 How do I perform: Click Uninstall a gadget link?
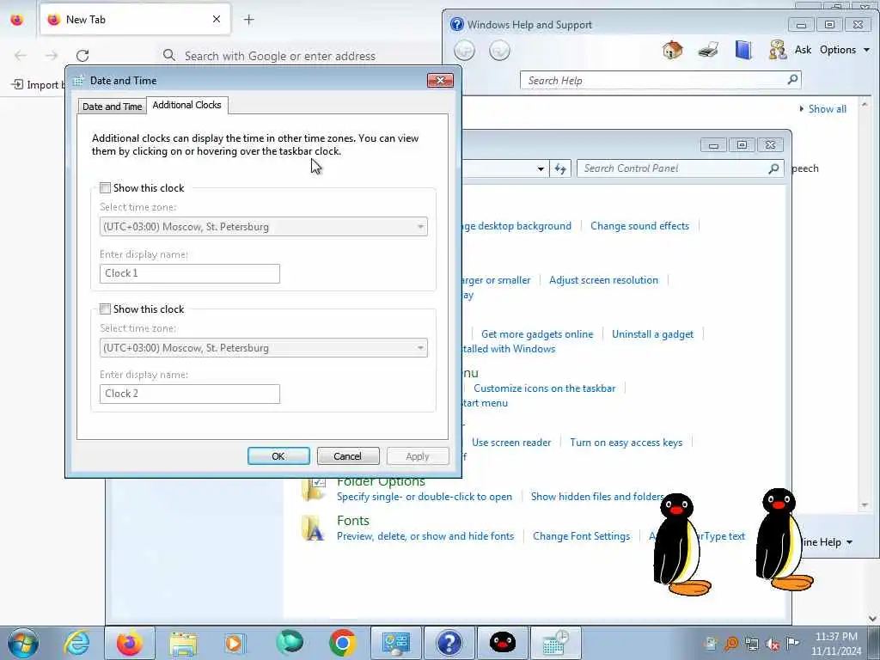coord(653,334)
